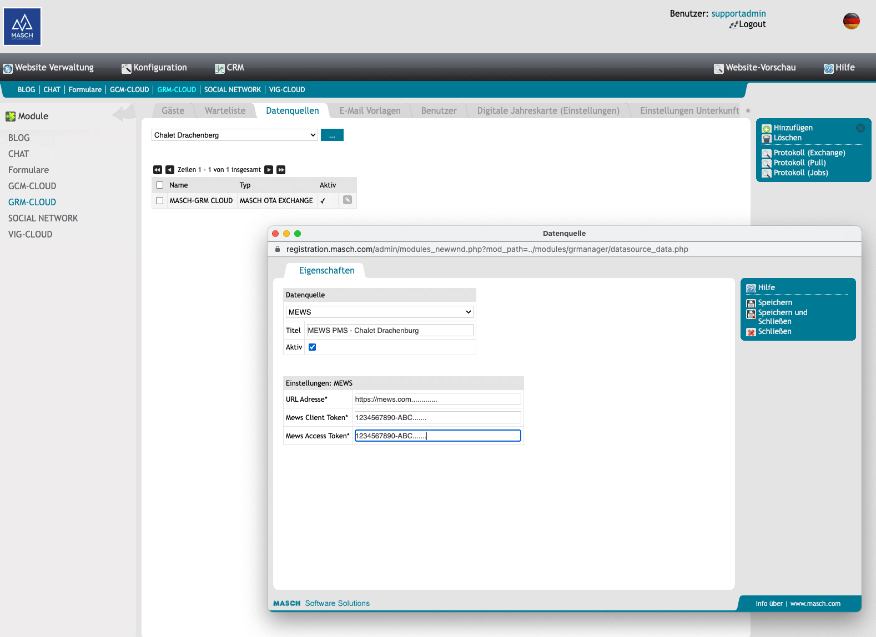Open the Chalet Drachenberg property dropdown
This screenshot has height=637, width=876.
pyautogui.click(x=234, y=135)
